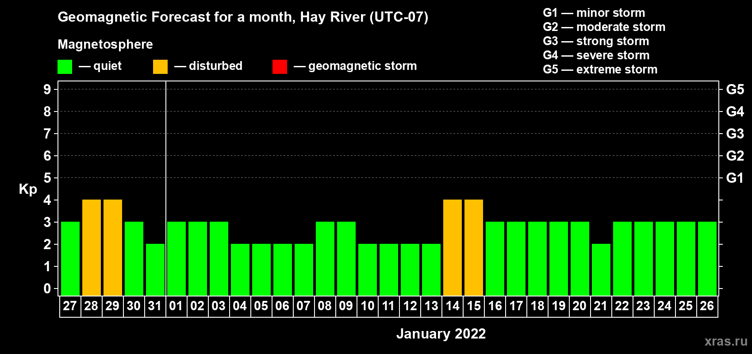Click the Magnetosphere legend heading

[105, 44]
